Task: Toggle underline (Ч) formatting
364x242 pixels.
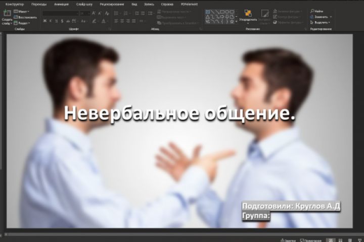Action: point(57,21)
